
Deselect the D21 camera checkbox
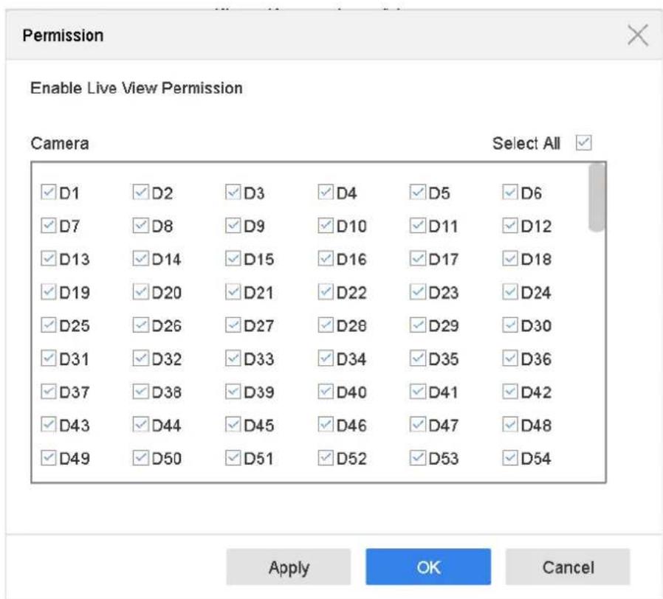pyautogui.click(x=233, y=292)
